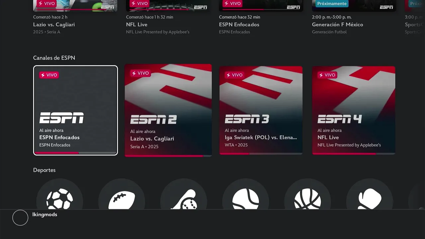Click the 'Comenzó hace 32 min' label

pyautogui.click(x=239, y=17)
